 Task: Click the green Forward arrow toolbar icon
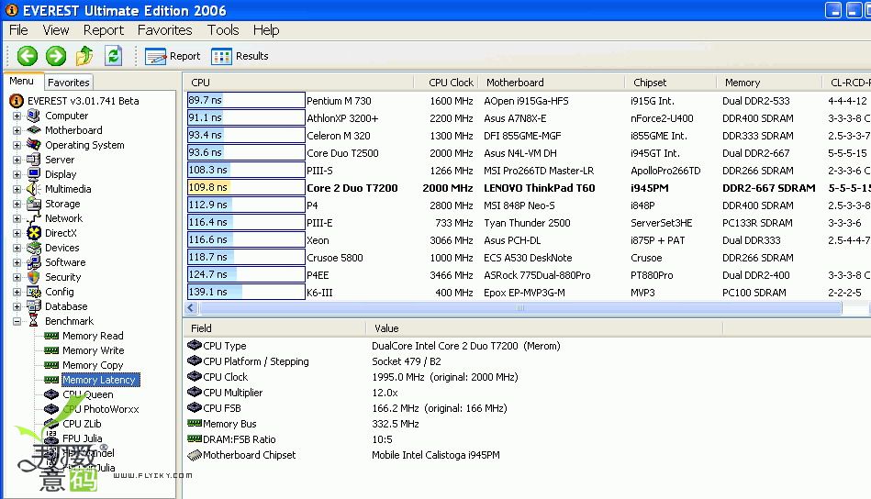pos(56,56)
